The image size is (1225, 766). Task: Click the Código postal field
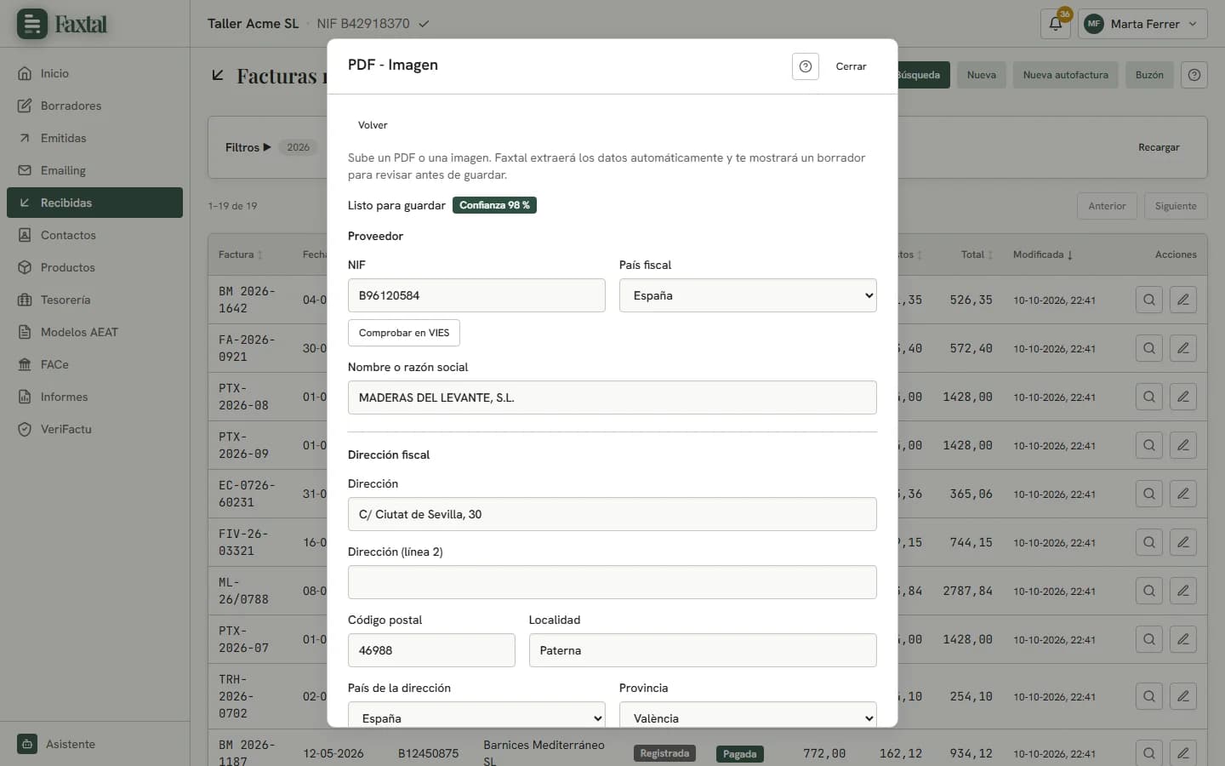(431, 650)
